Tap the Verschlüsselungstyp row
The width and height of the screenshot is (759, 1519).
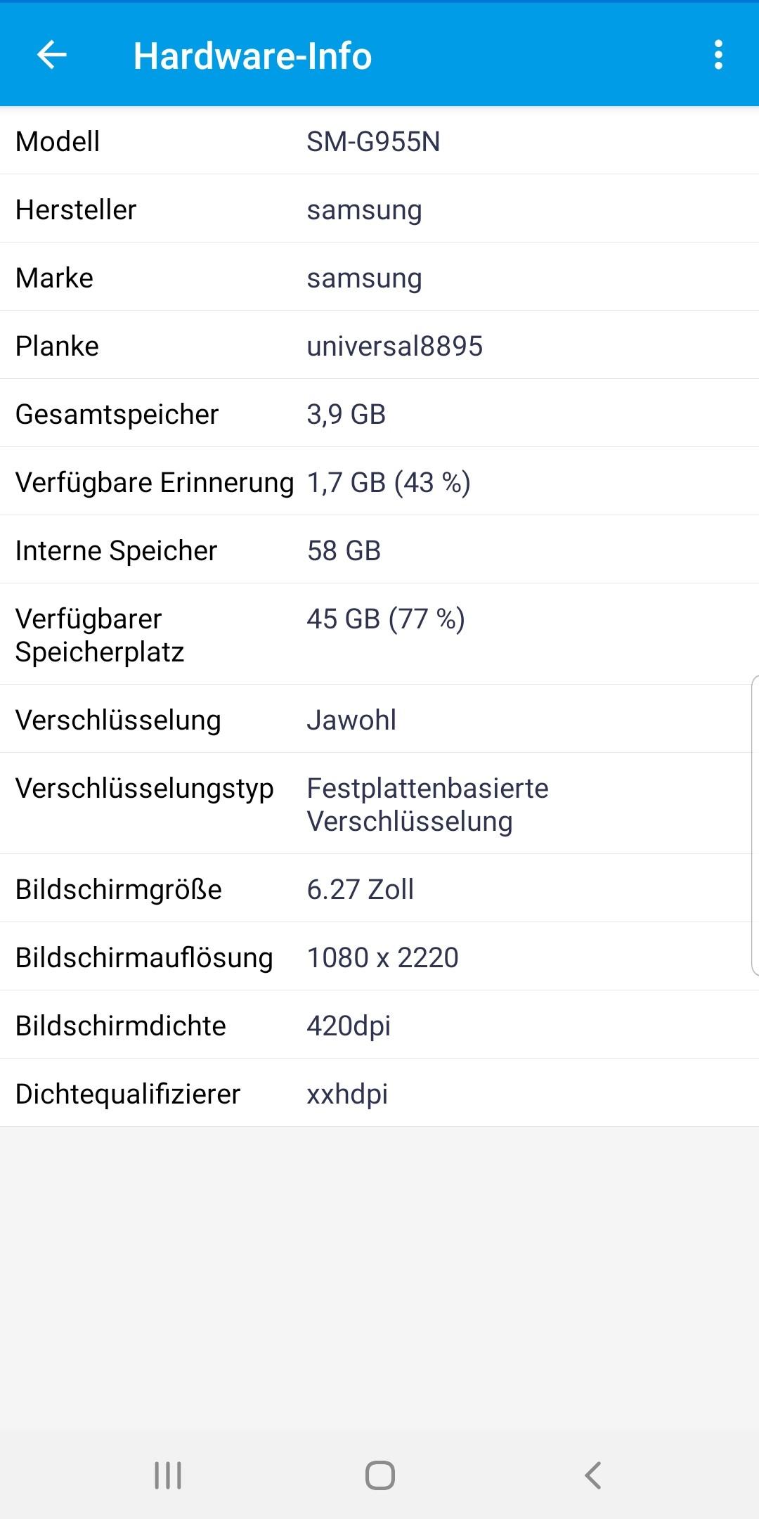click(379, 803)
